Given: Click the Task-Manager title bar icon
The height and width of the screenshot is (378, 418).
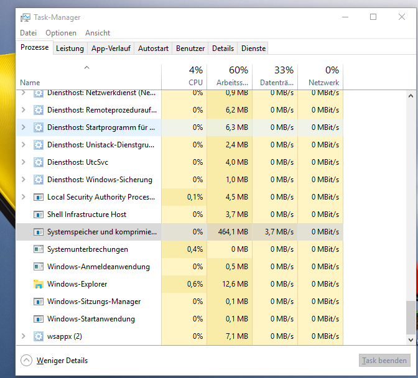Looking at the screenshot, I should [x=26, y=17].
